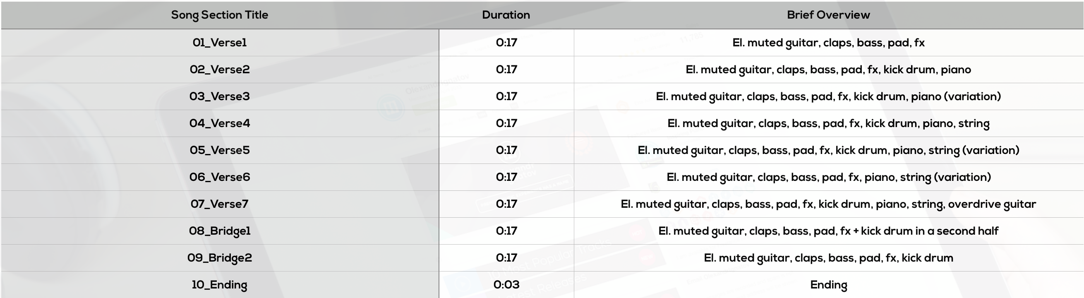Screen dimensions: 1084x298
Task: Click the 10_Ending section title
Action: (219, 285)
